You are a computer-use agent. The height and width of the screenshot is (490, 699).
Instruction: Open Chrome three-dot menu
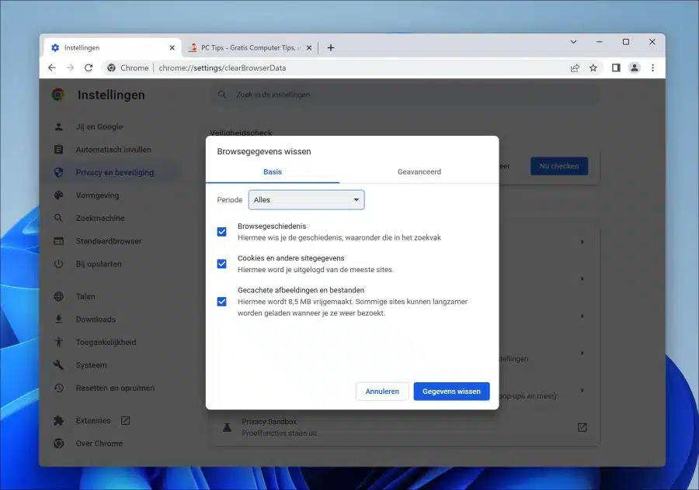[x=652, y=67]
